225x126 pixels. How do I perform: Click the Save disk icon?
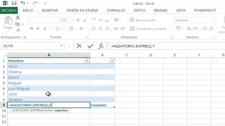14,3
